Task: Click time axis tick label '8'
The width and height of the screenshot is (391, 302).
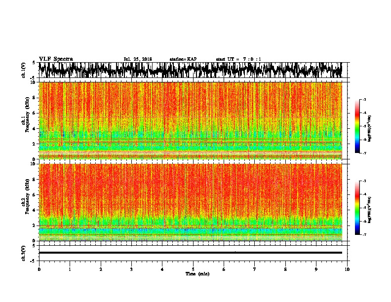Action: [285, 269]
